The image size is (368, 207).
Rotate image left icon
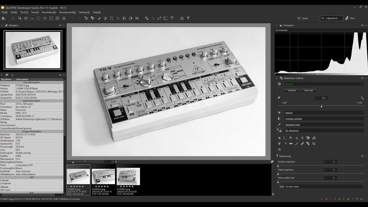[124, 18]
